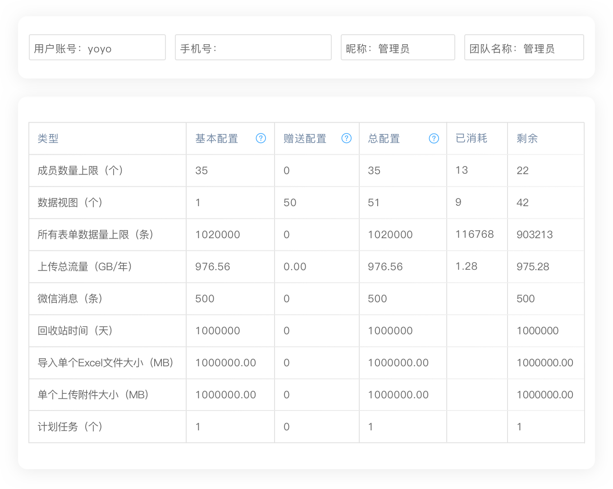Select the 975.28 remaining traffic value
The image size is (613, 489).
(x=532, y=267)
